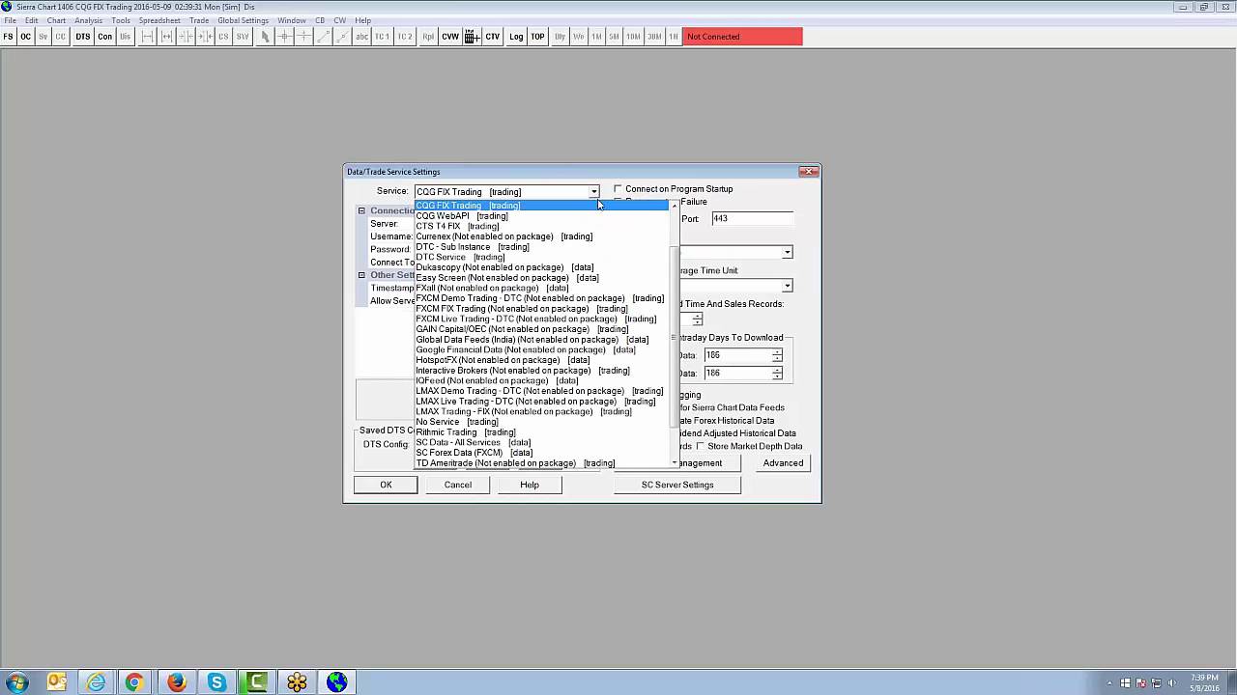The image size is (1237, 695).
Task: Click the Con connect toolbar button
Action: (x=104, y=37)
